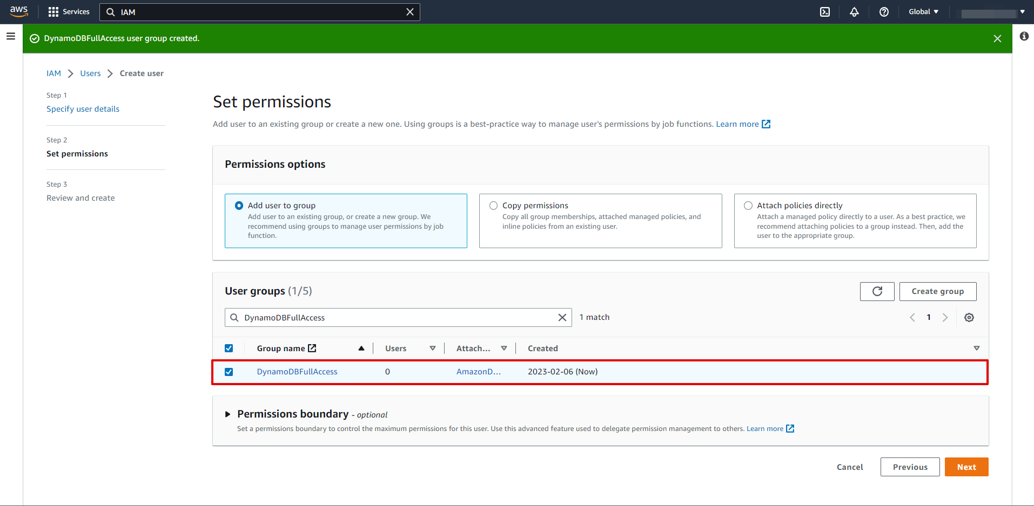Click the '1 match' result count

tap(594, 317)
